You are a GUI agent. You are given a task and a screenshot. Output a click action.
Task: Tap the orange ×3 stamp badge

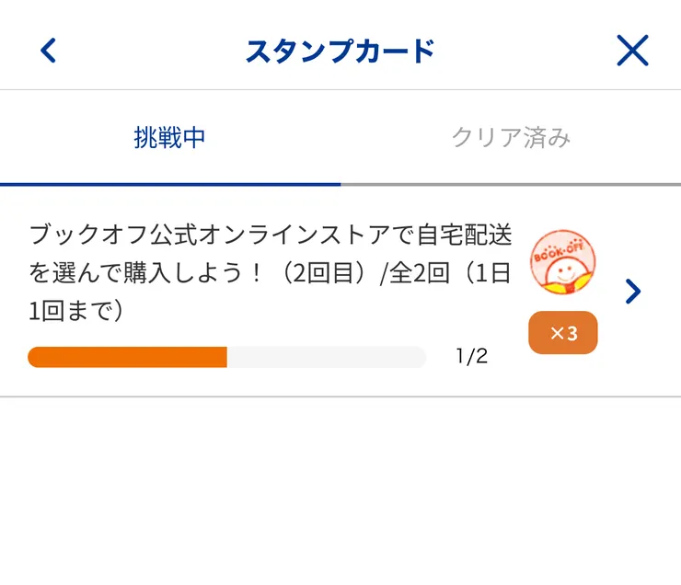tap(563, 333)
